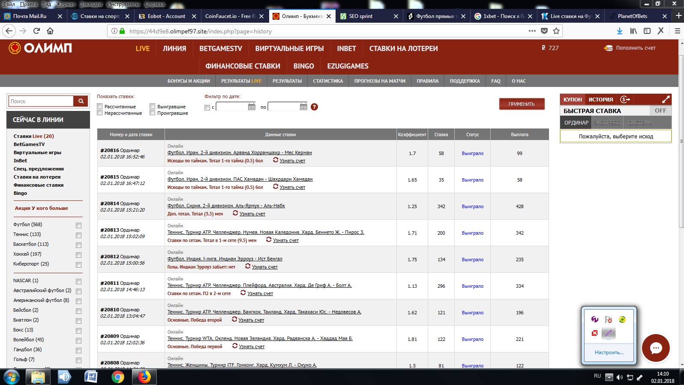684x385 pixels.
Task: Click the Выиграло status of bet #20810
Action: point(472,313)
